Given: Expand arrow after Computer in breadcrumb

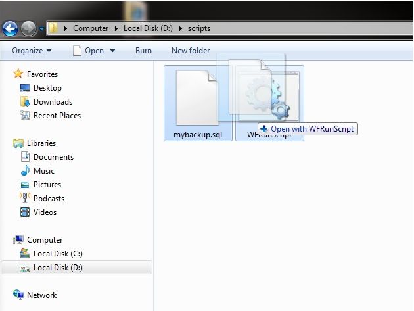Looking at the screenshot, I should [116, 28].
